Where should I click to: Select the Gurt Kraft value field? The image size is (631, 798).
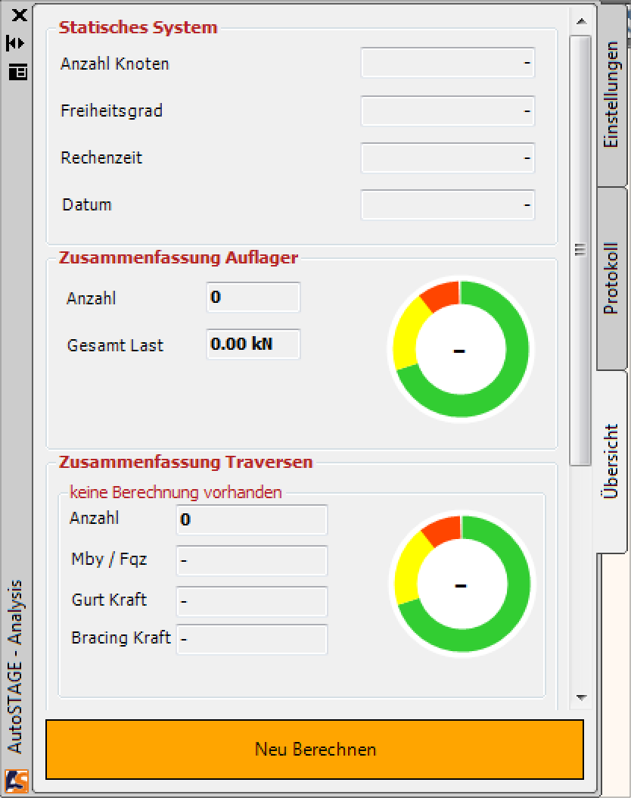point(251,600)
